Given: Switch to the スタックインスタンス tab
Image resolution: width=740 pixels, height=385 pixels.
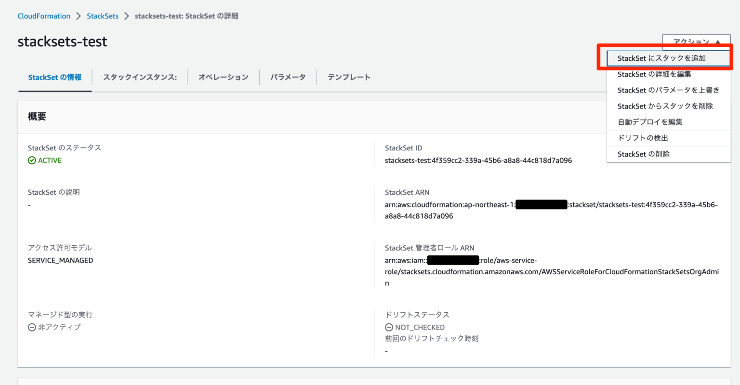Looking at the screenshot, I should coord(139,77).
